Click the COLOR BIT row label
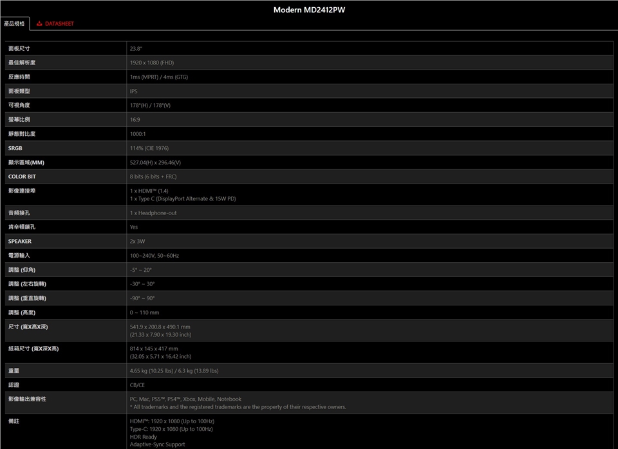 click(x=22, y=177)
